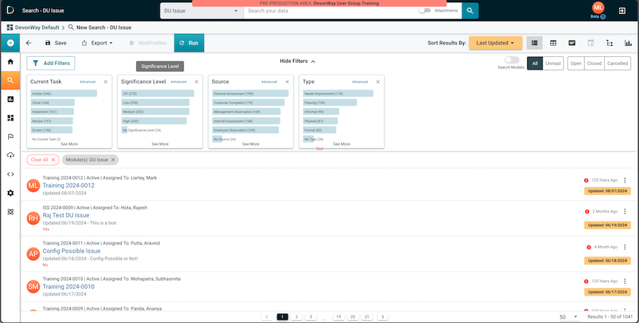Go to page 21 of results

(367, 317)
